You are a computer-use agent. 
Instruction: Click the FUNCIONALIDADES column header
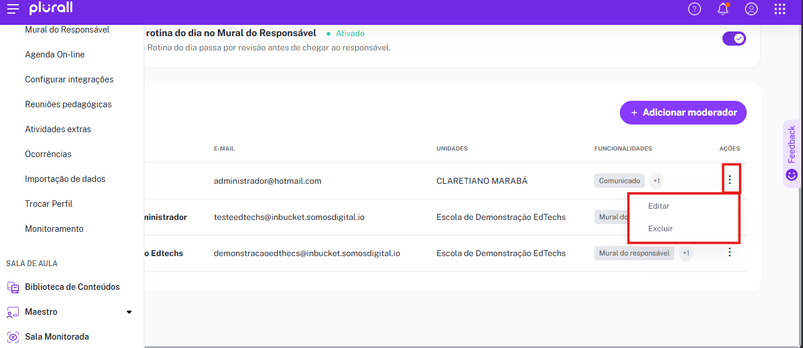(x=623, y=148)
